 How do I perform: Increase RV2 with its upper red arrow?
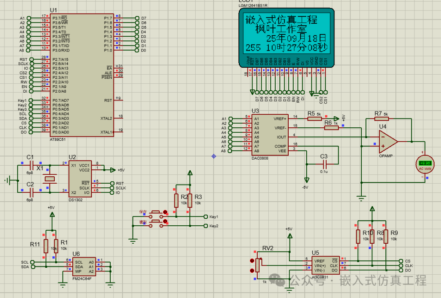[x=252, y=261]
